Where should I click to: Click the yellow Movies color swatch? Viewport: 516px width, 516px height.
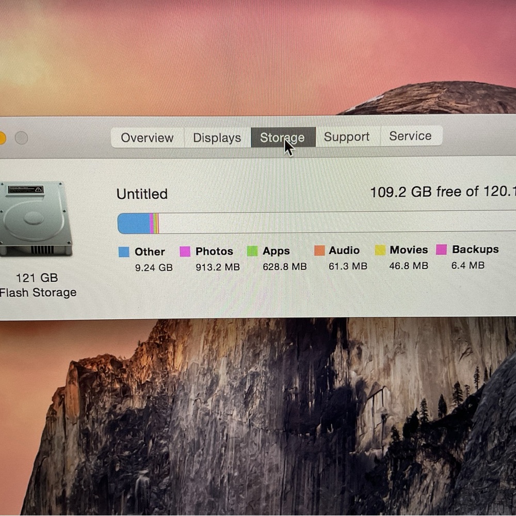click(380, 250)
